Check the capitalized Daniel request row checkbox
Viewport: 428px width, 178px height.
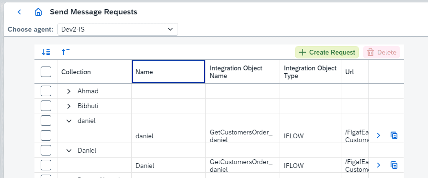coord(46,165)
